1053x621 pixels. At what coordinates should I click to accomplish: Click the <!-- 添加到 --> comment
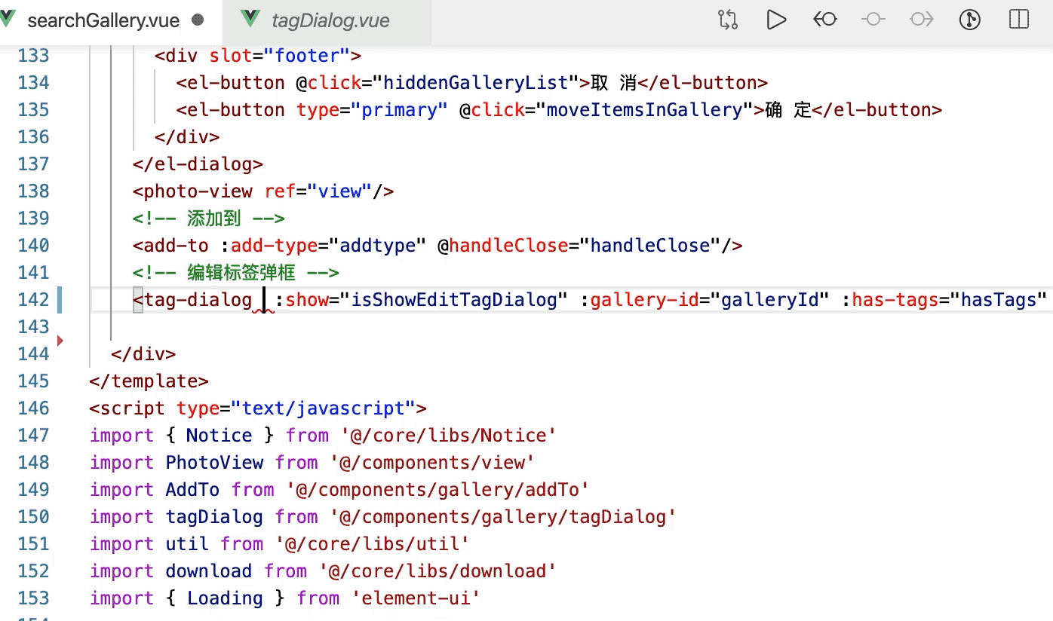tap(209, 218)
